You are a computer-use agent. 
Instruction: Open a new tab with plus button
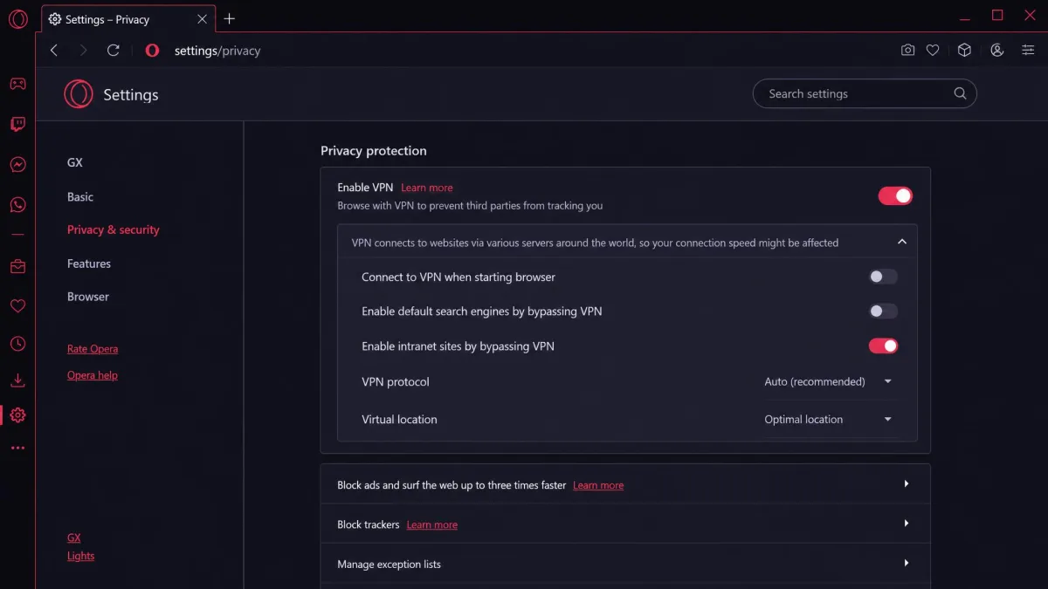click(x=230, y=19)
